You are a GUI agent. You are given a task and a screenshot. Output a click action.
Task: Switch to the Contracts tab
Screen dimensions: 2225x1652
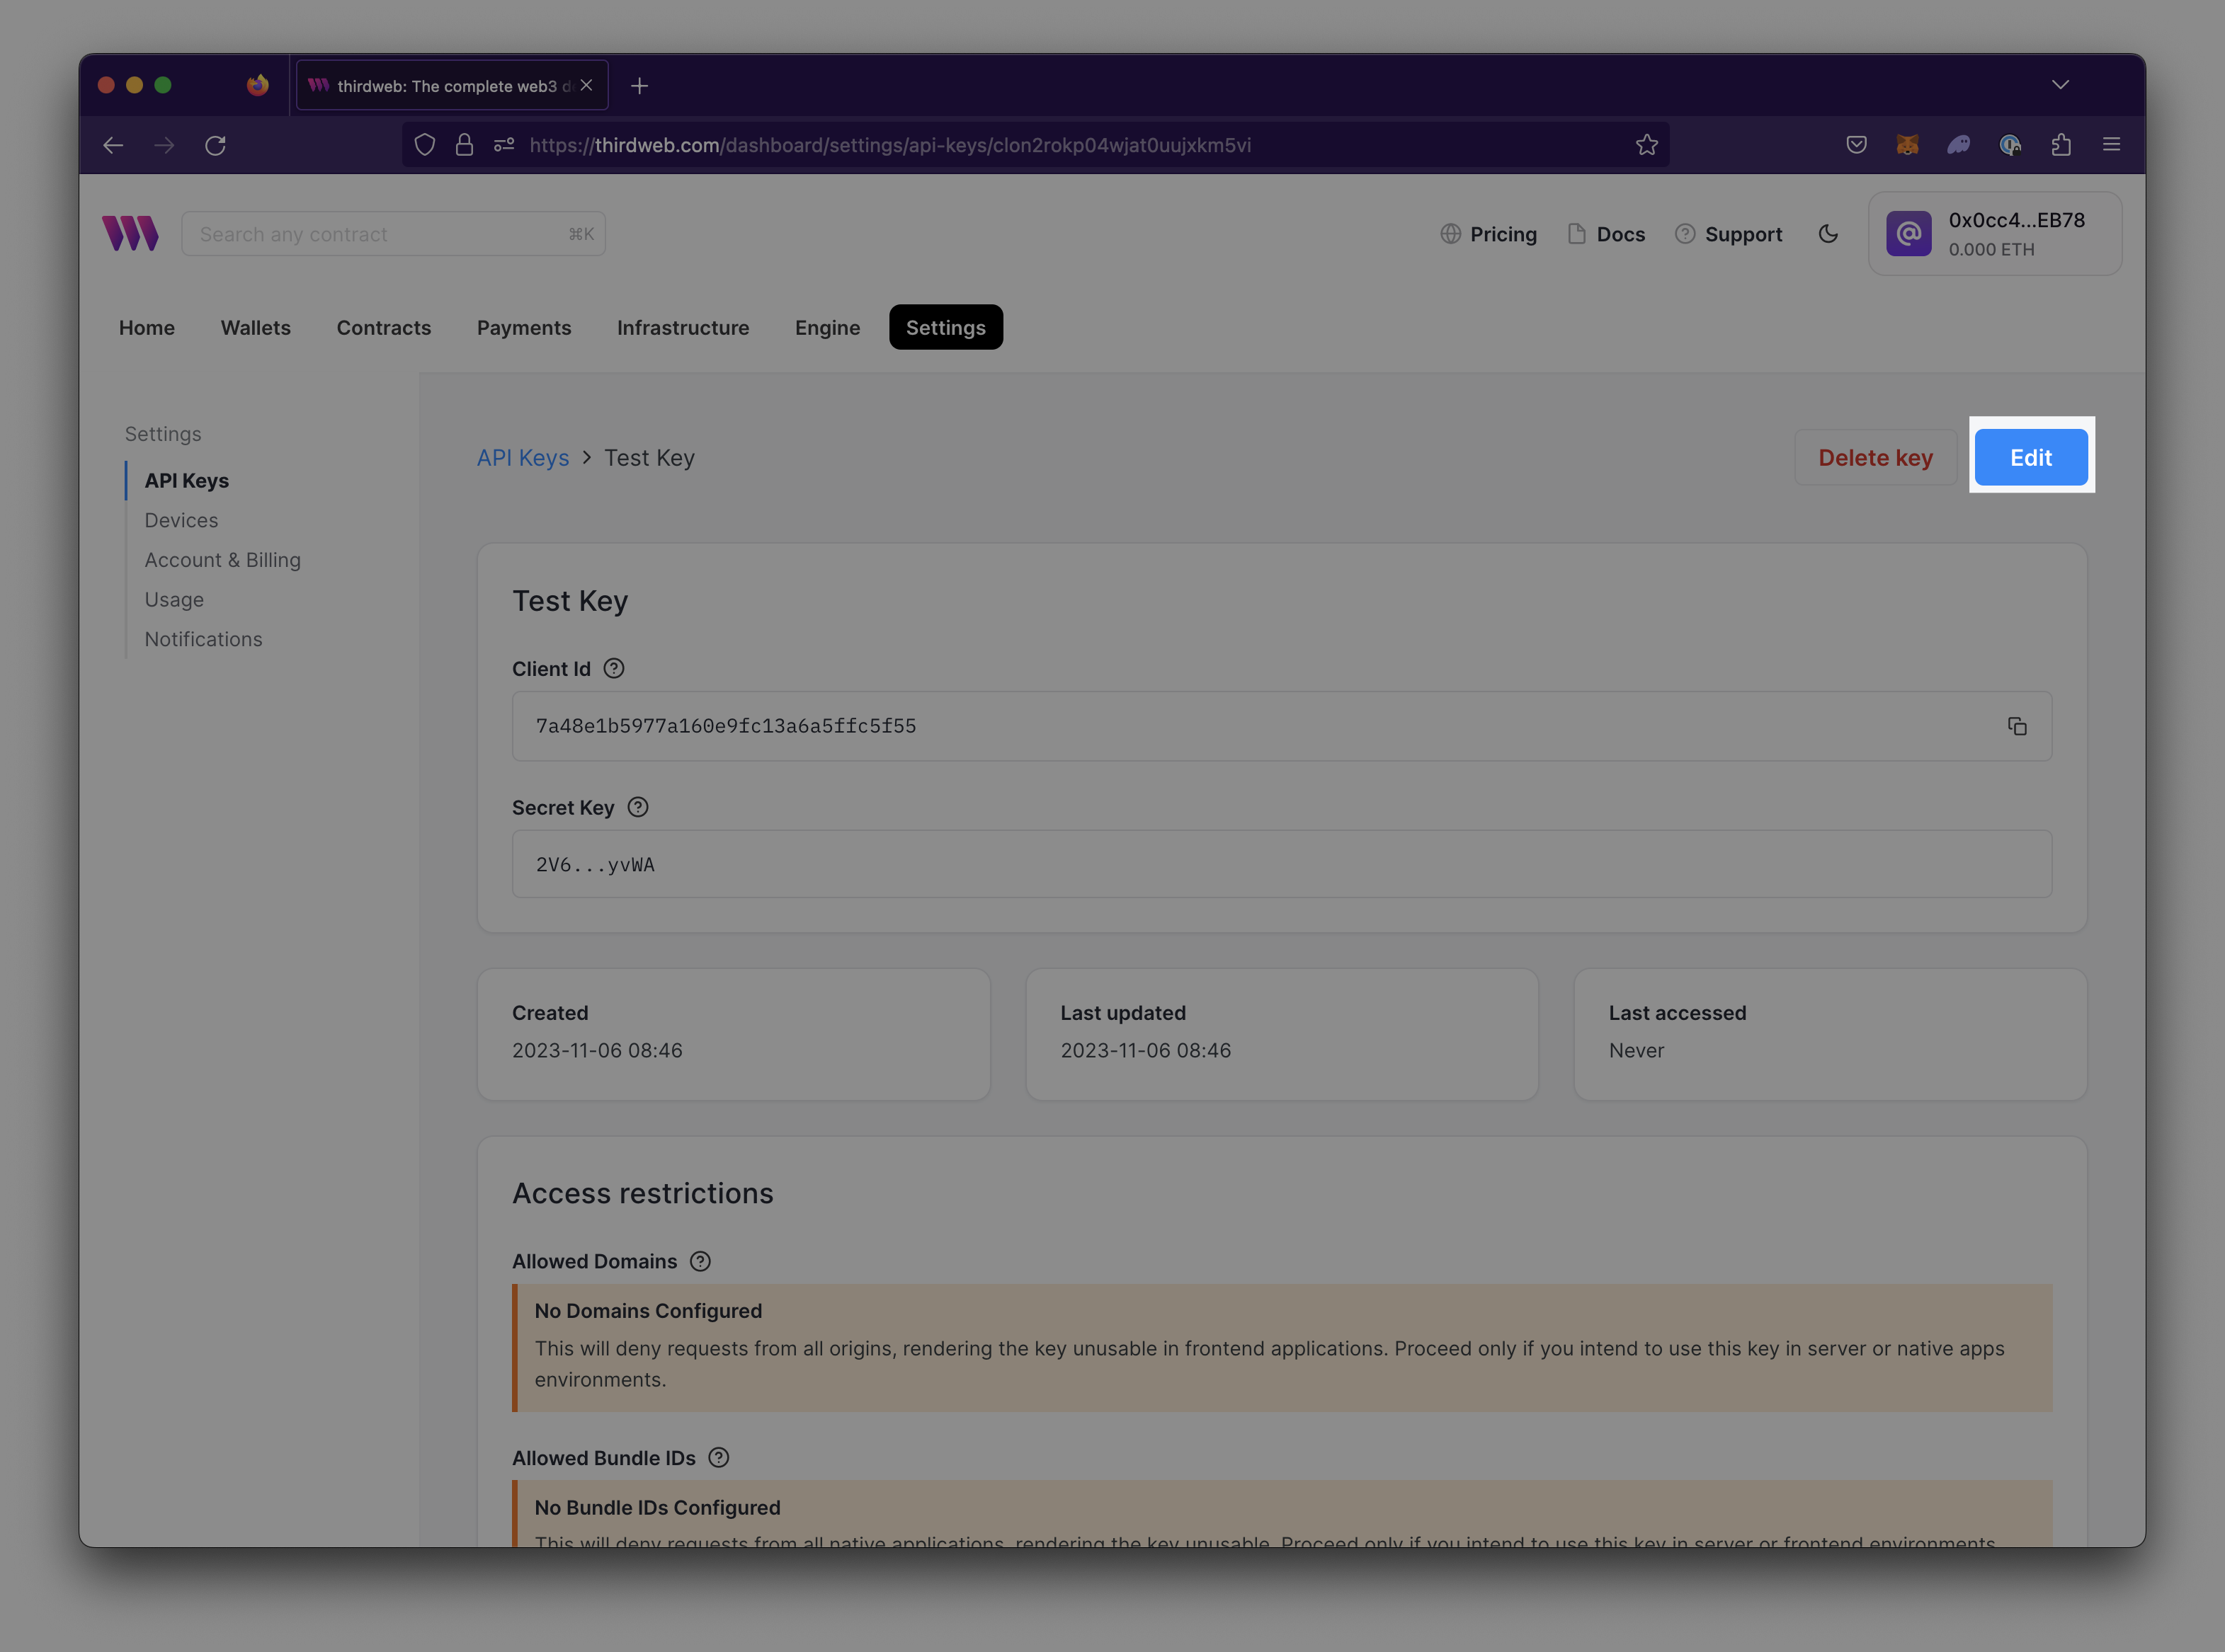click(385, 327)
